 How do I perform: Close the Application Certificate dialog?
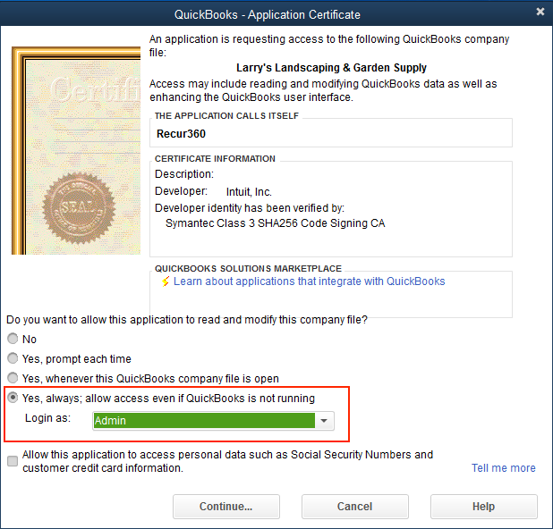[540, 12]
